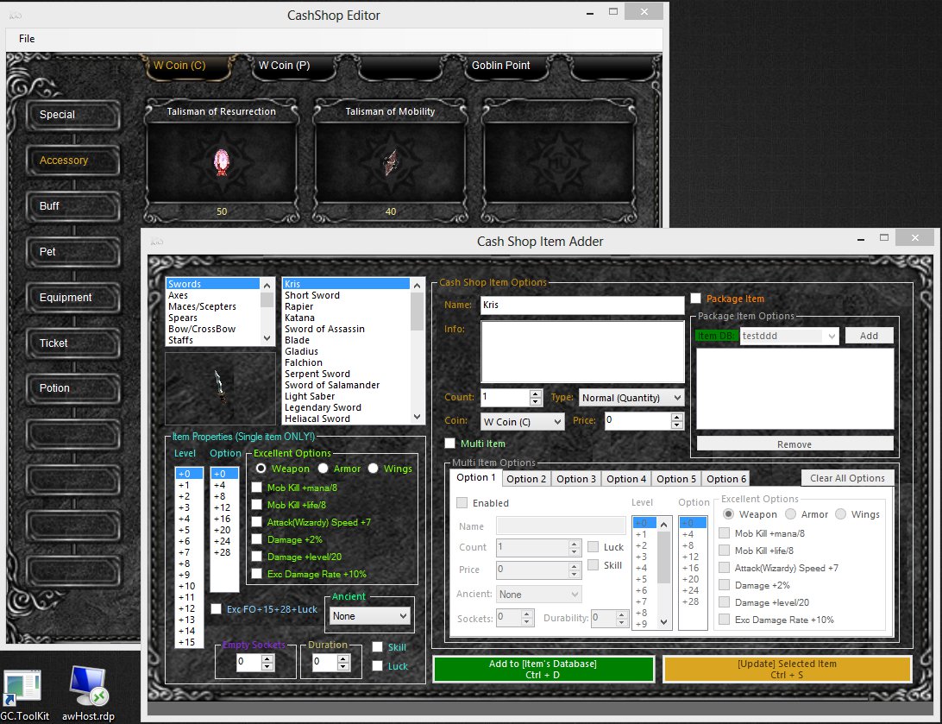Viewport: 942px width, 724px height.
Task: Choose option +28 in Item Properties
Action: pos(224,552)
